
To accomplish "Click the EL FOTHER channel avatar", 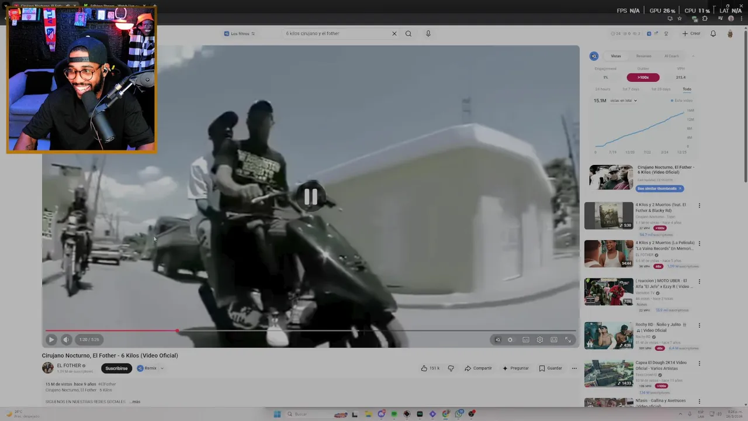I will tap(48, 368).
